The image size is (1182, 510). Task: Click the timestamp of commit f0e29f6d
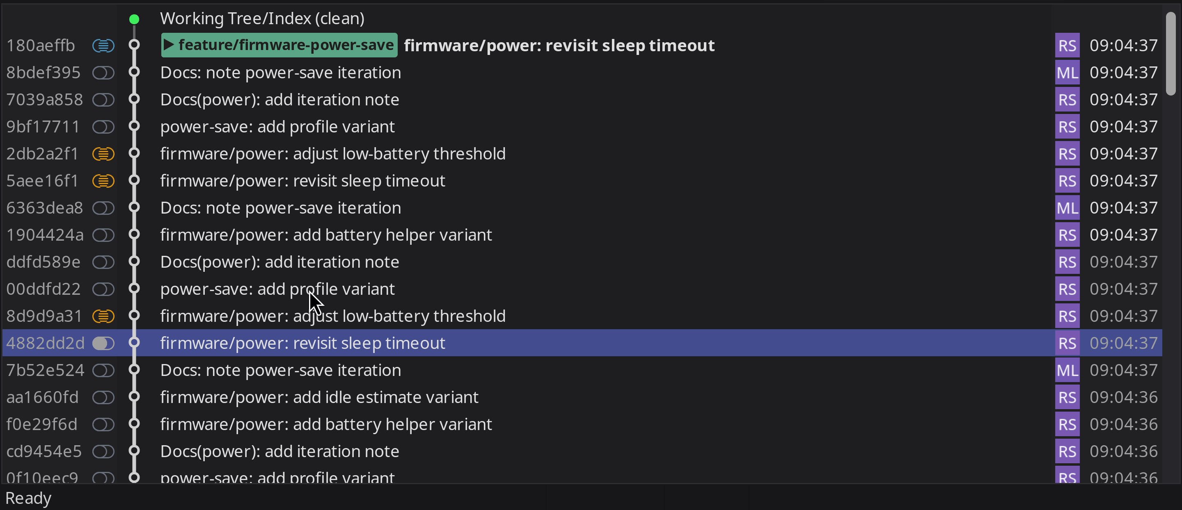point(1123,424)
